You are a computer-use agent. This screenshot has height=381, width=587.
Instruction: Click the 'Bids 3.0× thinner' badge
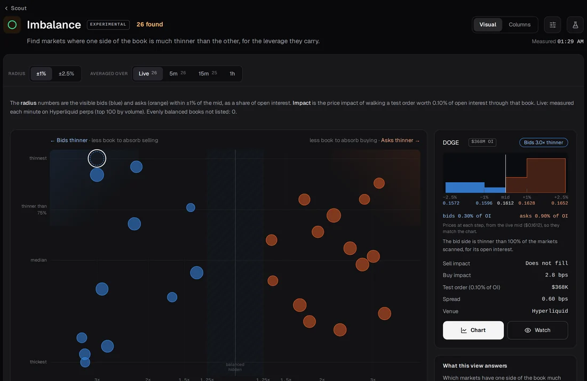(543, 142)
